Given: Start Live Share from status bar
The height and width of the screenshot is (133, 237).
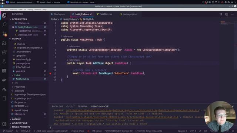Looking at the screenshot, I should tap(78, 131).
